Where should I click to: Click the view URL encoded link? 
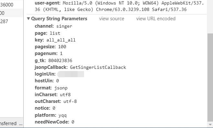tap(156, 19)
